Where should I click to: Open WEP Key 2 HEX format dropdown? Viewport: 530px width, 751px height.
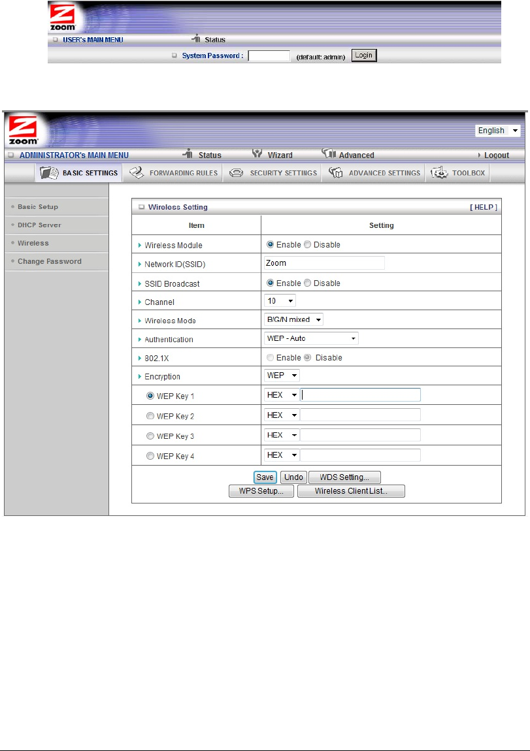(x=282, y=415)
